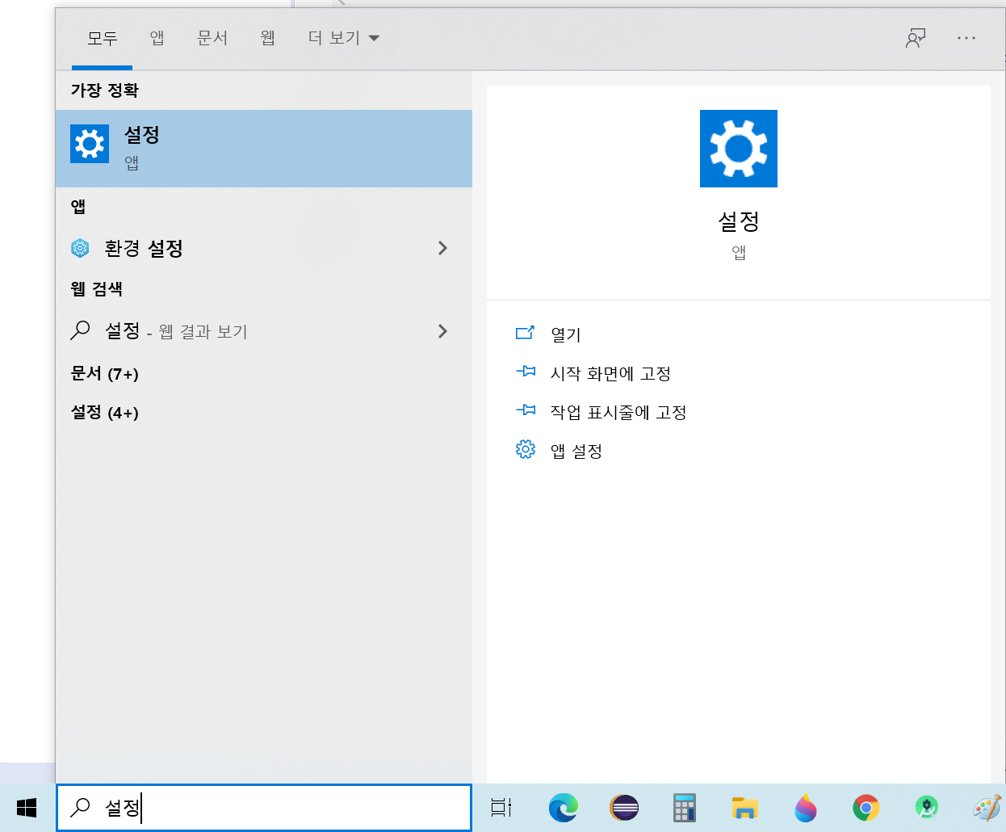Expand the 더 보기 dropdown
The image size is (1006, 832).
tap(343, 38)
